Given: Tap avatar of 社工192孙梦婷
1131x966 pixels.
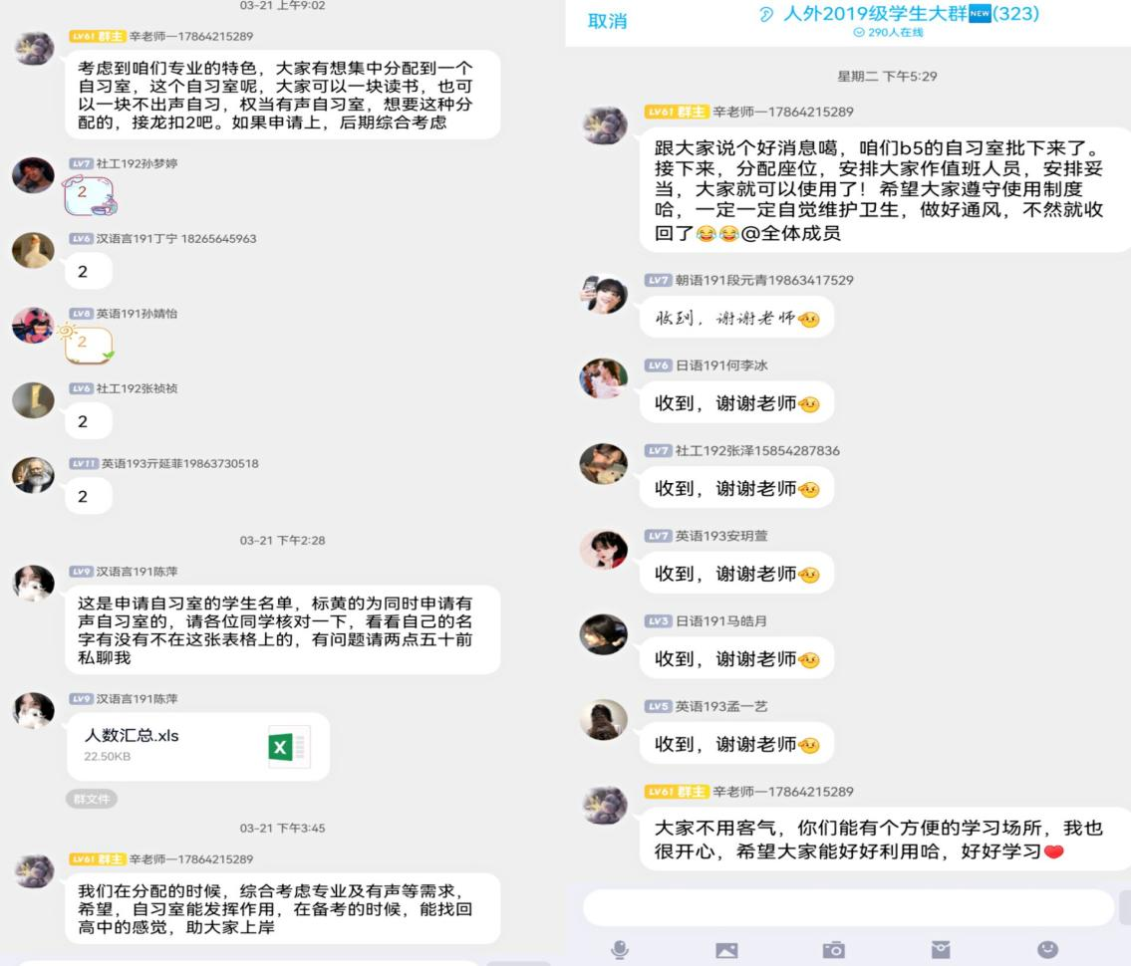Looking at the screenshot, I should pos(33,175).
